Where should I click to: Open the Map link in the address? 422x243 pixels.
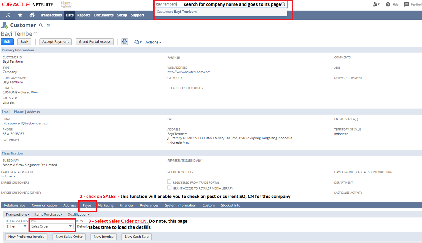[186, 142]
